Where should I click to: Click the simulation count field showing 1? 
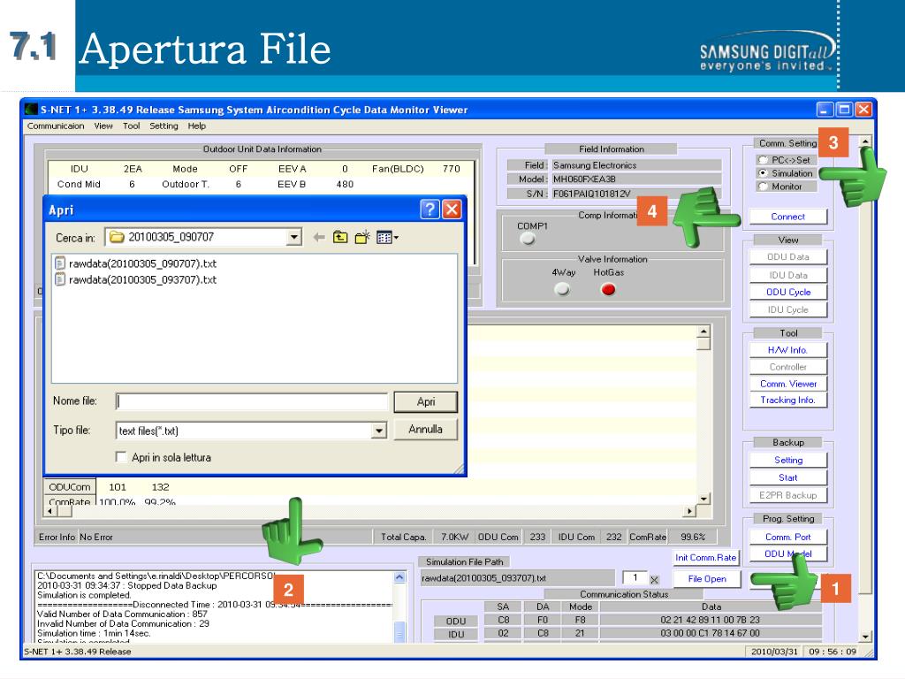point(635,578)
